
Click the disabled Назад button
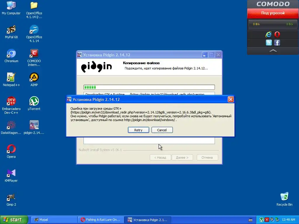pos(160,157)
